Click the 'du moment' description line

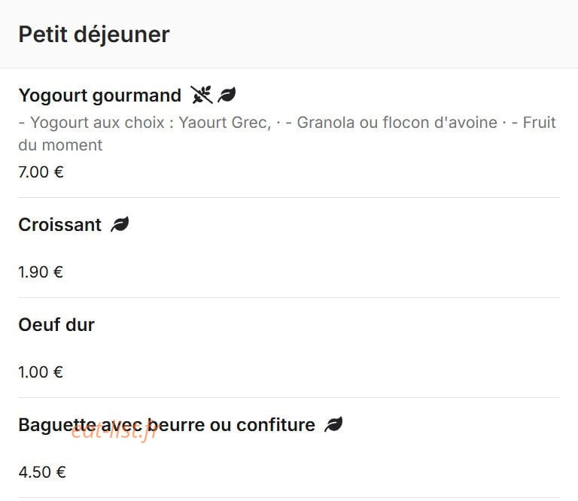click(60, 145)
